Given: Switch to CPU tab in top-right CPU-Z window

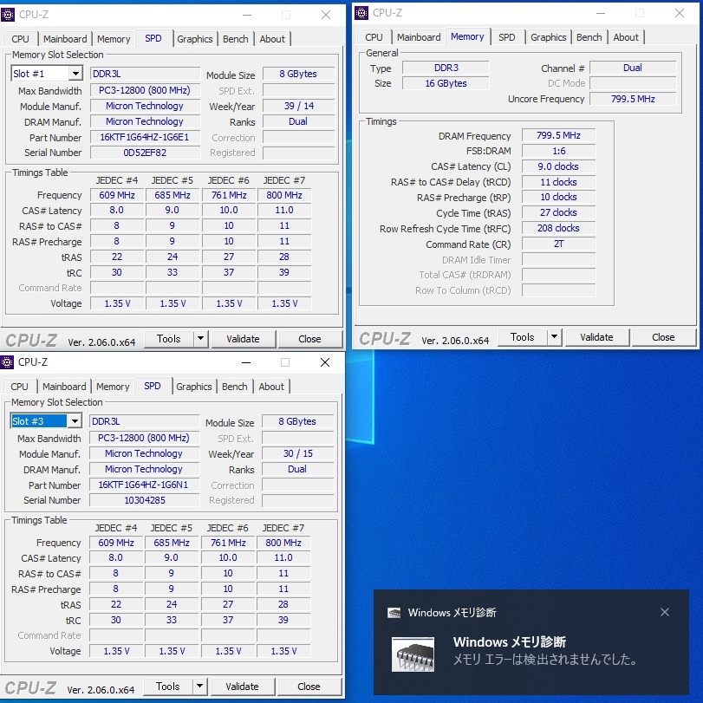Looking at the screenshot, I should coord(374,37).
